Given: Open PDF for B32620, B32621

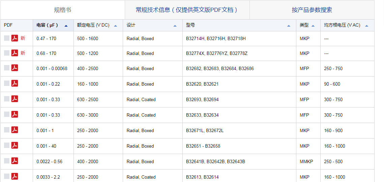Looking at the screenshot, I should (14, 84).
